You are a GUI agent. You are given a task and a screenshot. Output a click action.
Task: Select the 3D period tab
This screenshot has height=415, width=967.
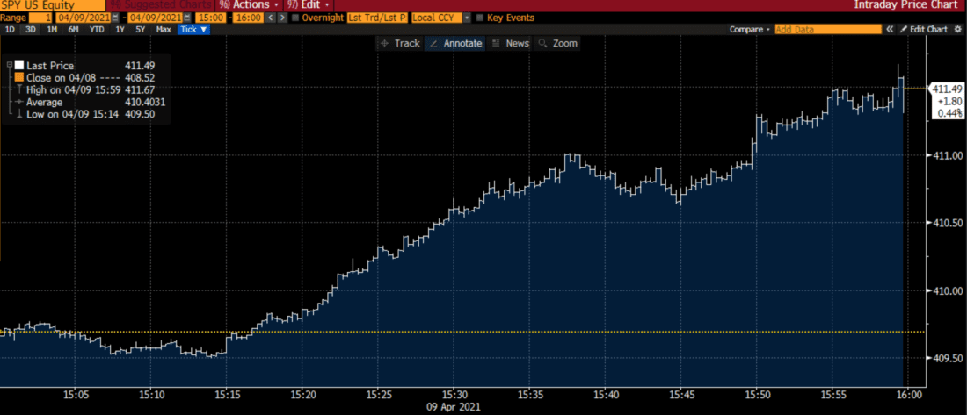point(30,29)
